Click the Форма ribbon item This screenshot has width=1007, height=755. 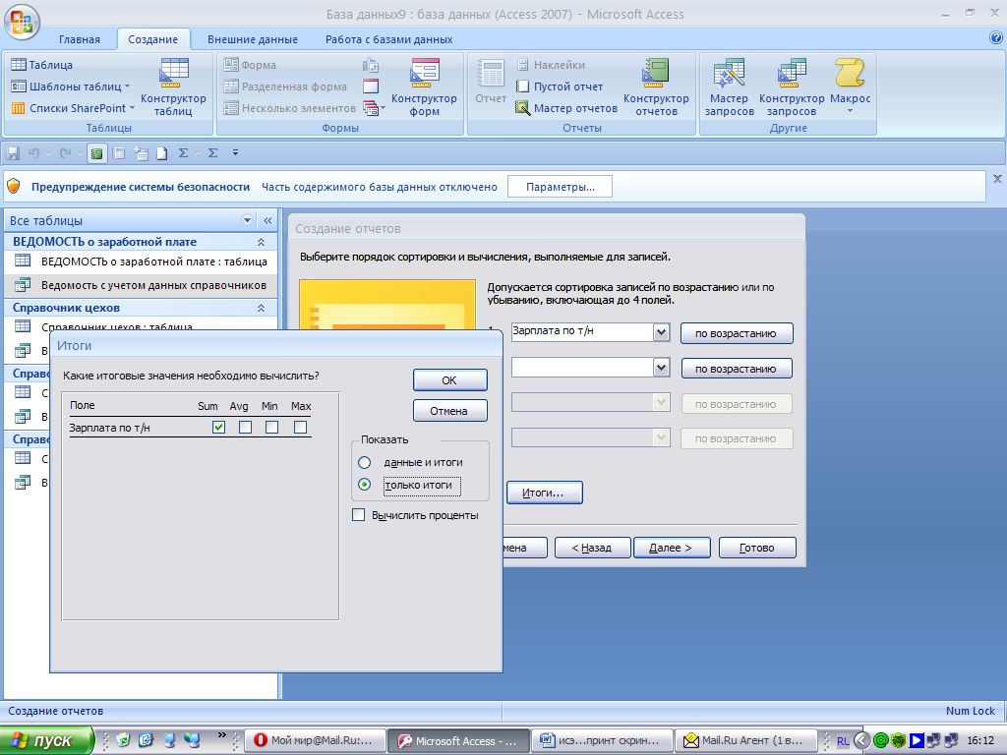click(250, 65)
